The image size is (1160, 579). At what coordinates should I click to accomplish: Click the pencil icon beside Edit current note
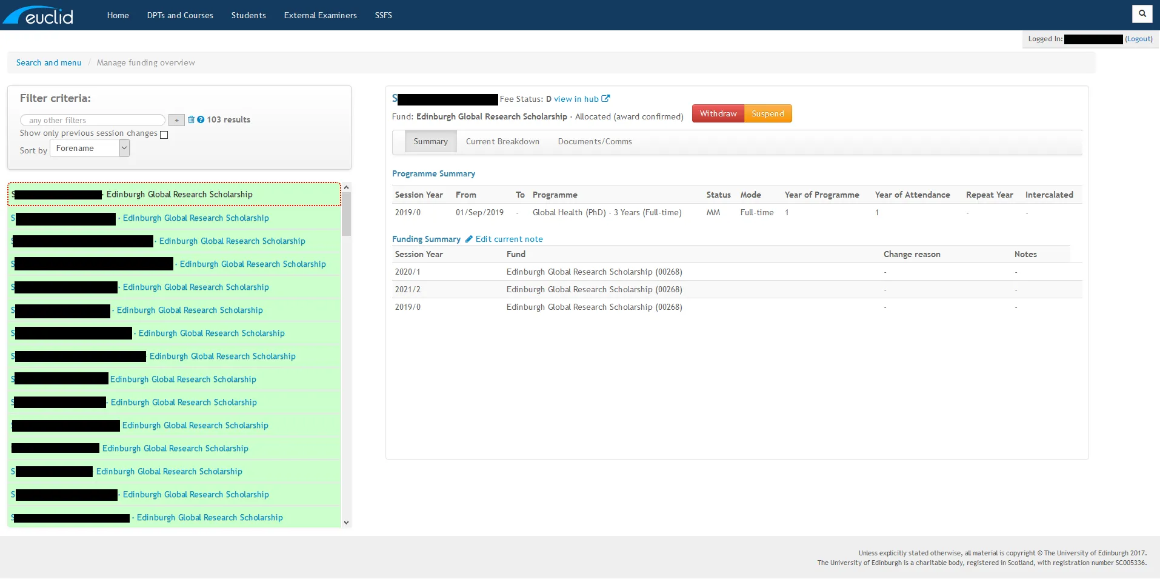point(468,239)
